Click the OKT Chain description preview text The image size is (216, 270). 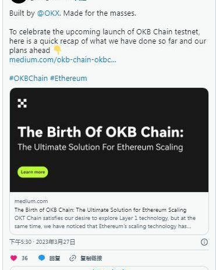point(105,222)
